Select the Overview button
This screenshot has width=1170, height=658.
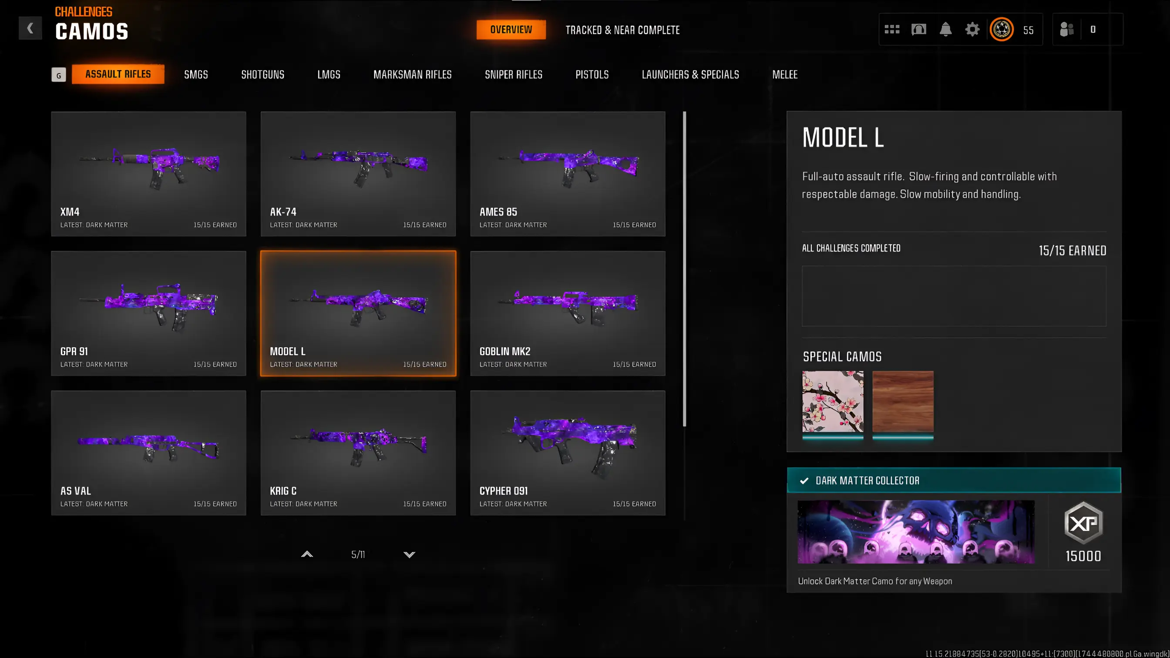click(511, 30)
